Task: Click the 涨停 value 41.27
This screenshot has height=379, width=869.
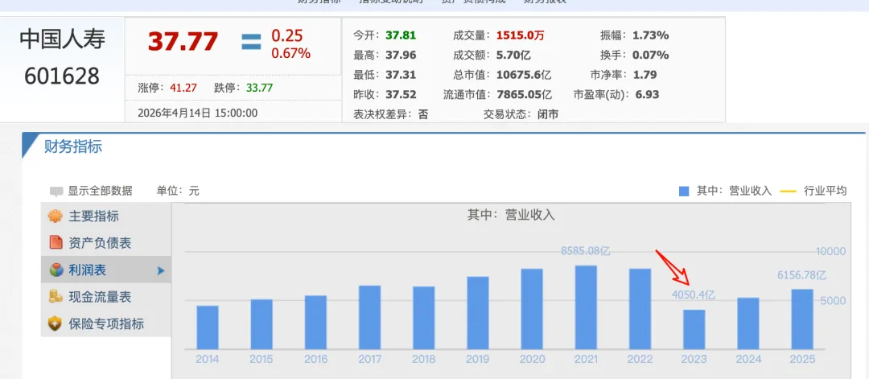Action: [x=183, y=88]
